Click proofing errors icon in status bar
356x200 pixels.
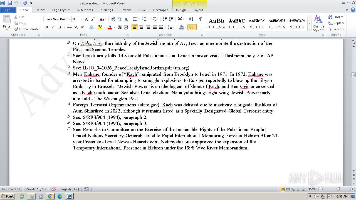click(x=53, y=189)
